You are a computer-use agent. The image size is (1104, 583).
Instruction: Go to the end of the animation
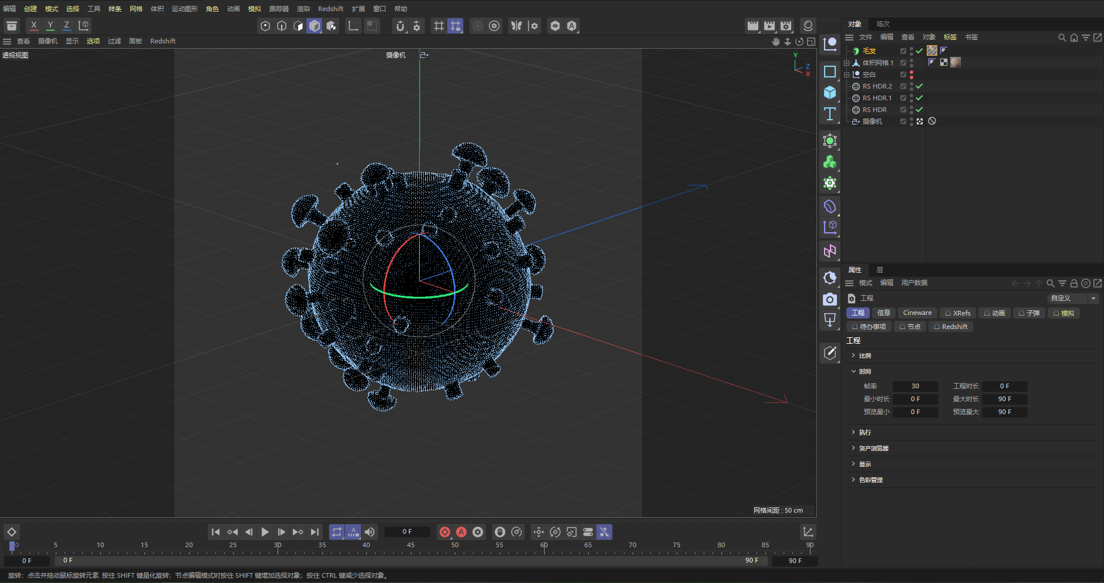[315, 532]
